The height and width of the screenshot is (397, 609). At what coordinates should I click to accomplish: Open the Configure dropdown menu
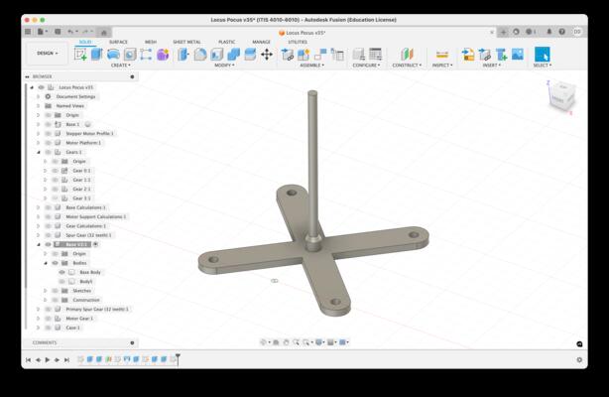coord(366,66)
